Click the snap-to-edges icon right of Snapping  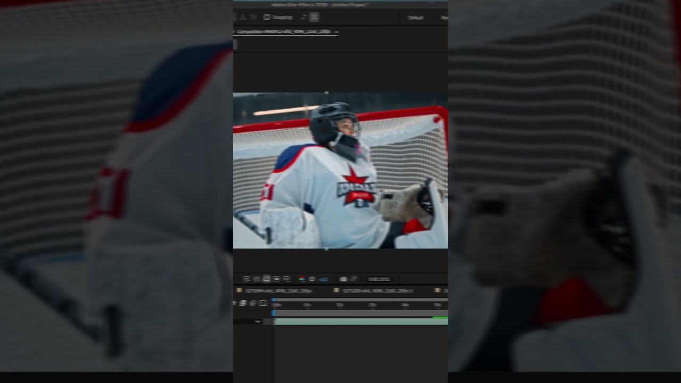(x=303, y=17)
